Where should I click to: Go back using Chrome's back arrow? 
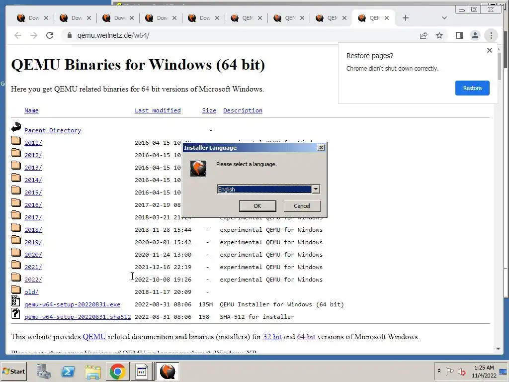(x=18, y=35)
